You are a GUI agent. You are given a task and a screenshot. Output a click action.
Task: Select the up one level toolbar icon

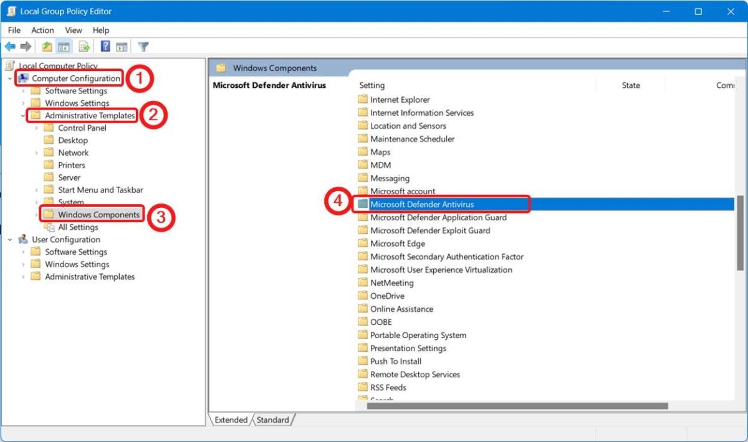coord(46,45)
